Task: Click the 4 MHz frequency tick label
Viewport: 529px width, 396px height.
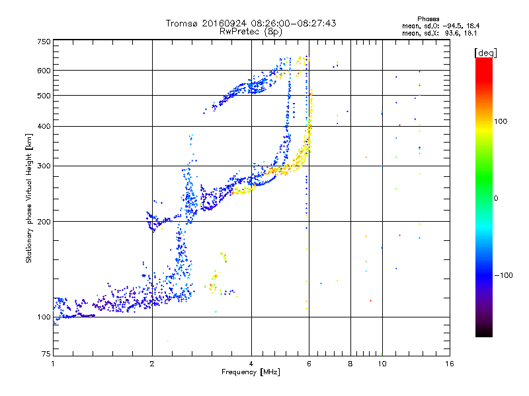Action: click(x=251, y=364)
